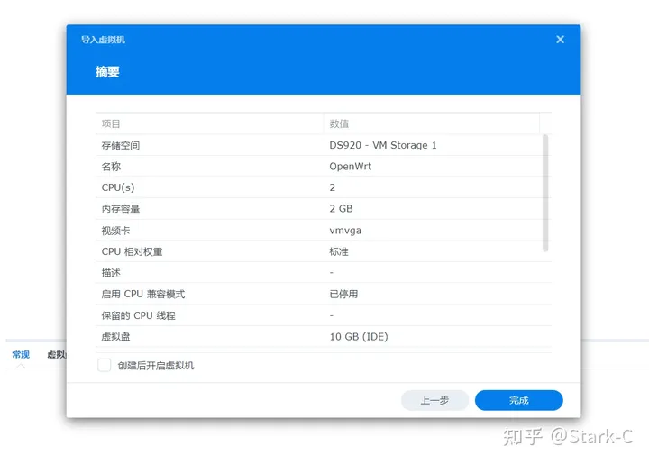Select the CPU(s) row label
649x464 pixels.
tap(118, 187)
